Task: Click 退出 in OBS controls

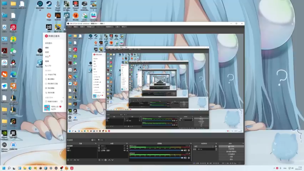Action: [x=231, y=159]
